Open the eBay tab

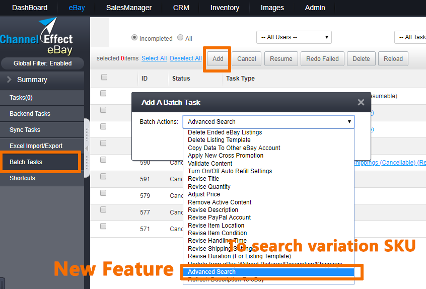[x=77, y=8]
